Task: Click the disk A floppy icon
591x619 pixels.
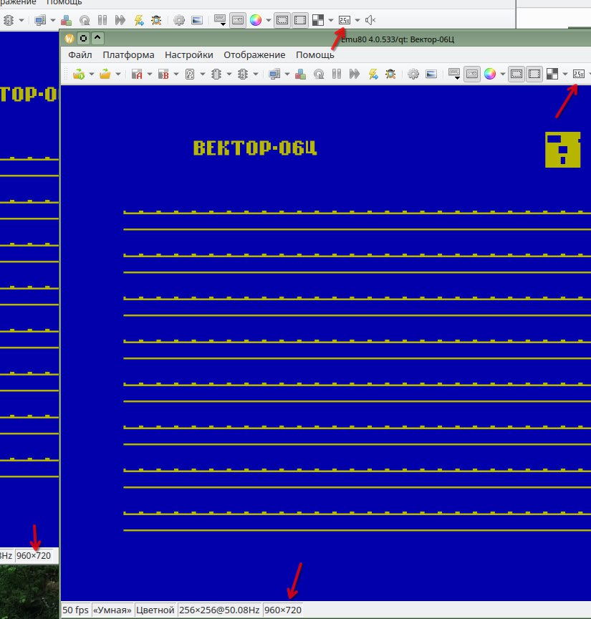Action: click(x=138, y=74)
